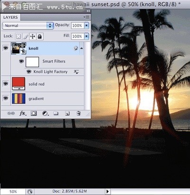Screen dimensions: 190x195
Task: Click the 50% zoom field
Action: [x=13, y=192]
